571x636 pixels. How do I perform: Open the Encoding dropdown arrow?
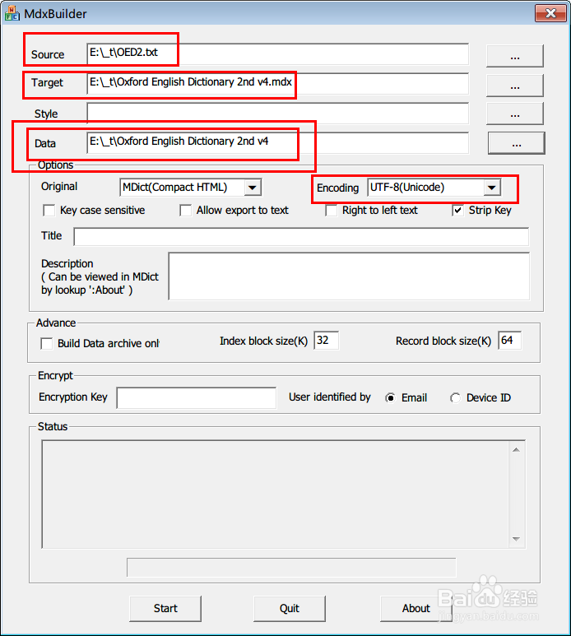tap(491, 188)
